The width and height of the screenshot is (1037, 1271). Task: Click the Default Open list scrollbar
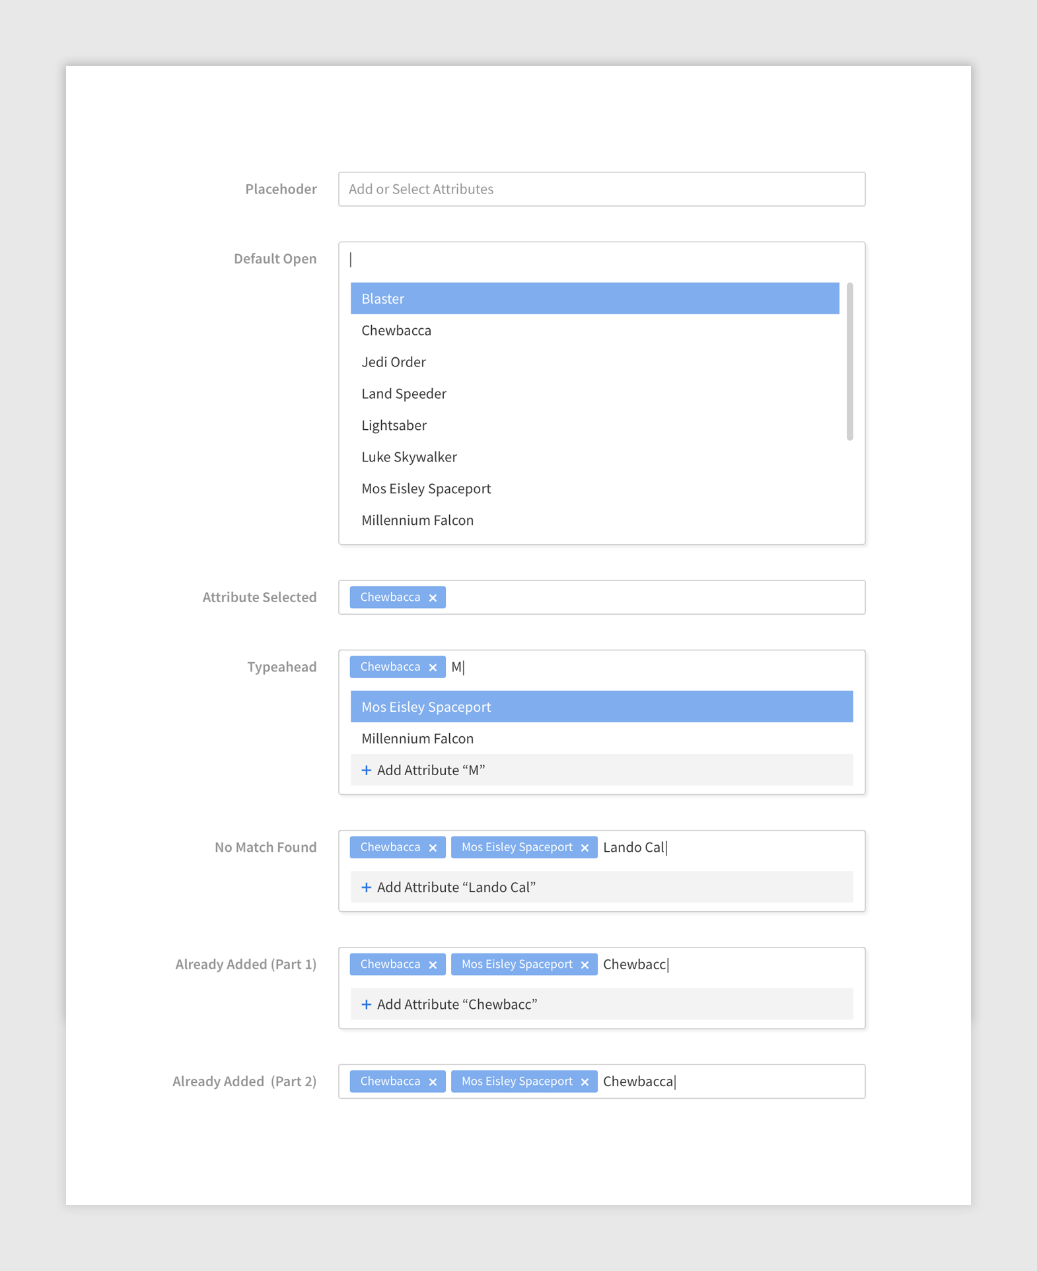[850, 361]
